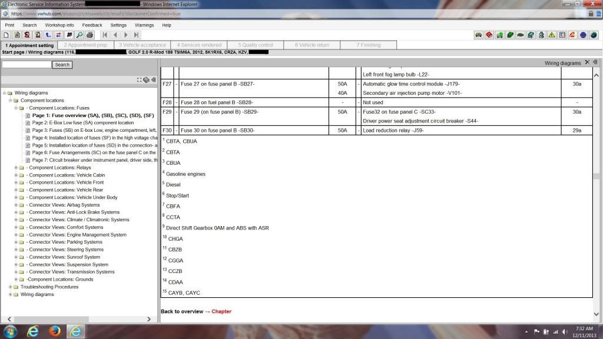Click the orange telephone toolbar icon
The height and width of the screenshot is (339, 603).
[x=572, y=35]
